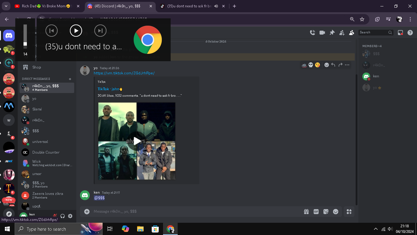The width and height of the screenshot is (417, 235).
Task: Open the apps launcher in message bar
Action: pyautogui.click(x=349, y=211)
